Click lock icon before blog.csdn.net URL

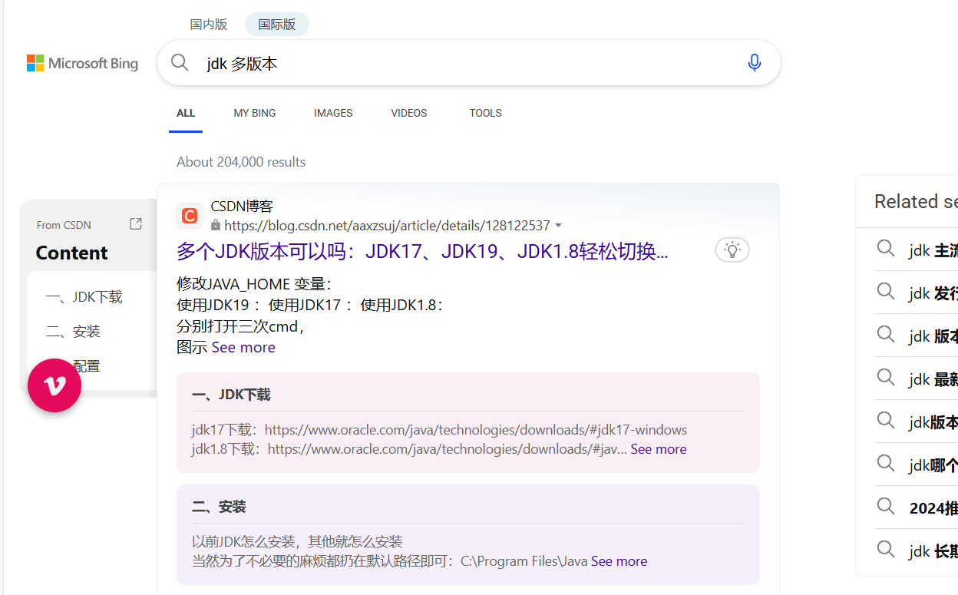(216, 226)
